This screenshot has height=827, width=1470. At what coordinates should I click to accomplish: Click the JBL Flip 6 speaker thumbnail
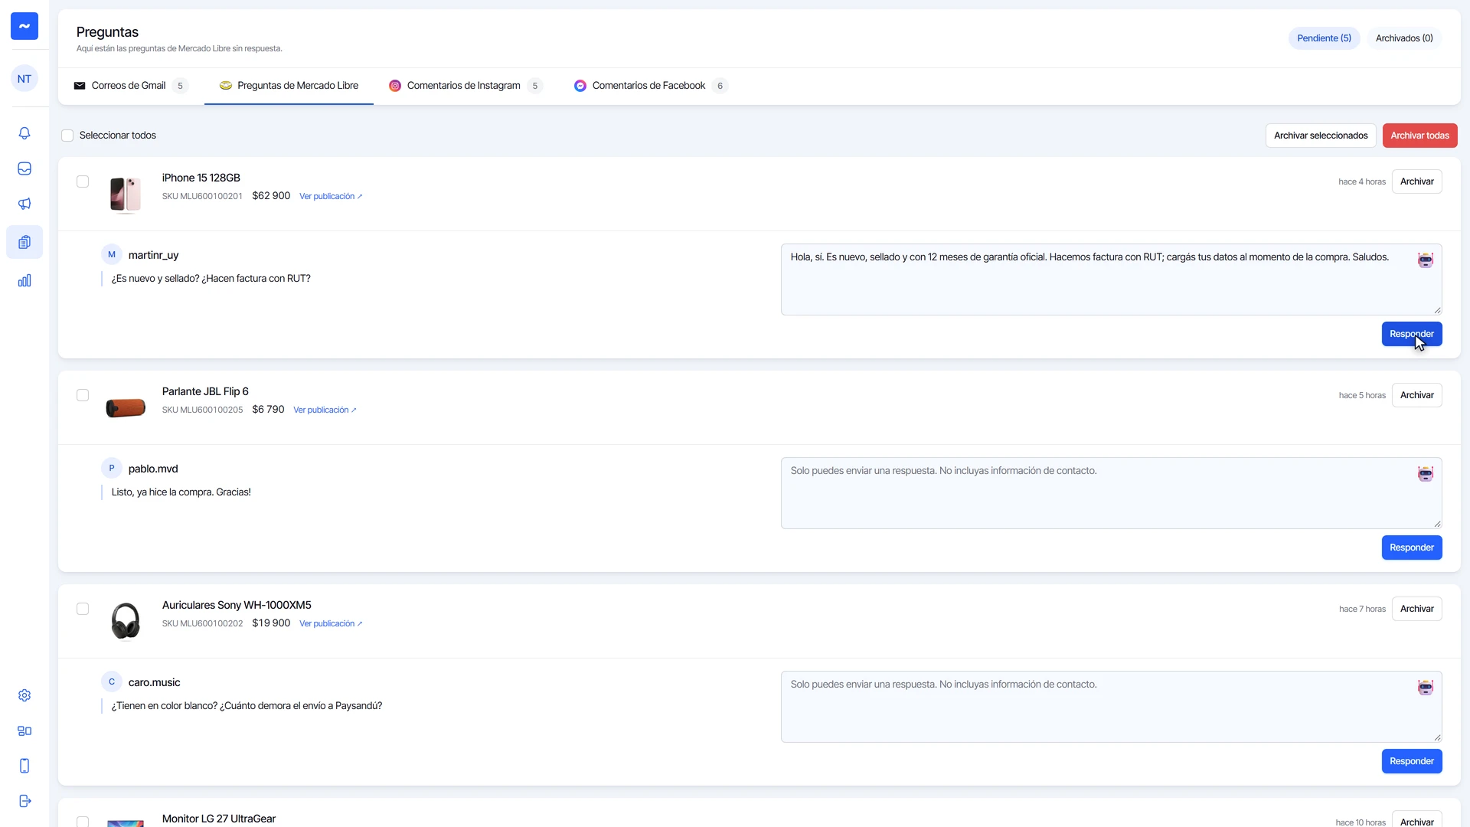(x=126, y=408)
